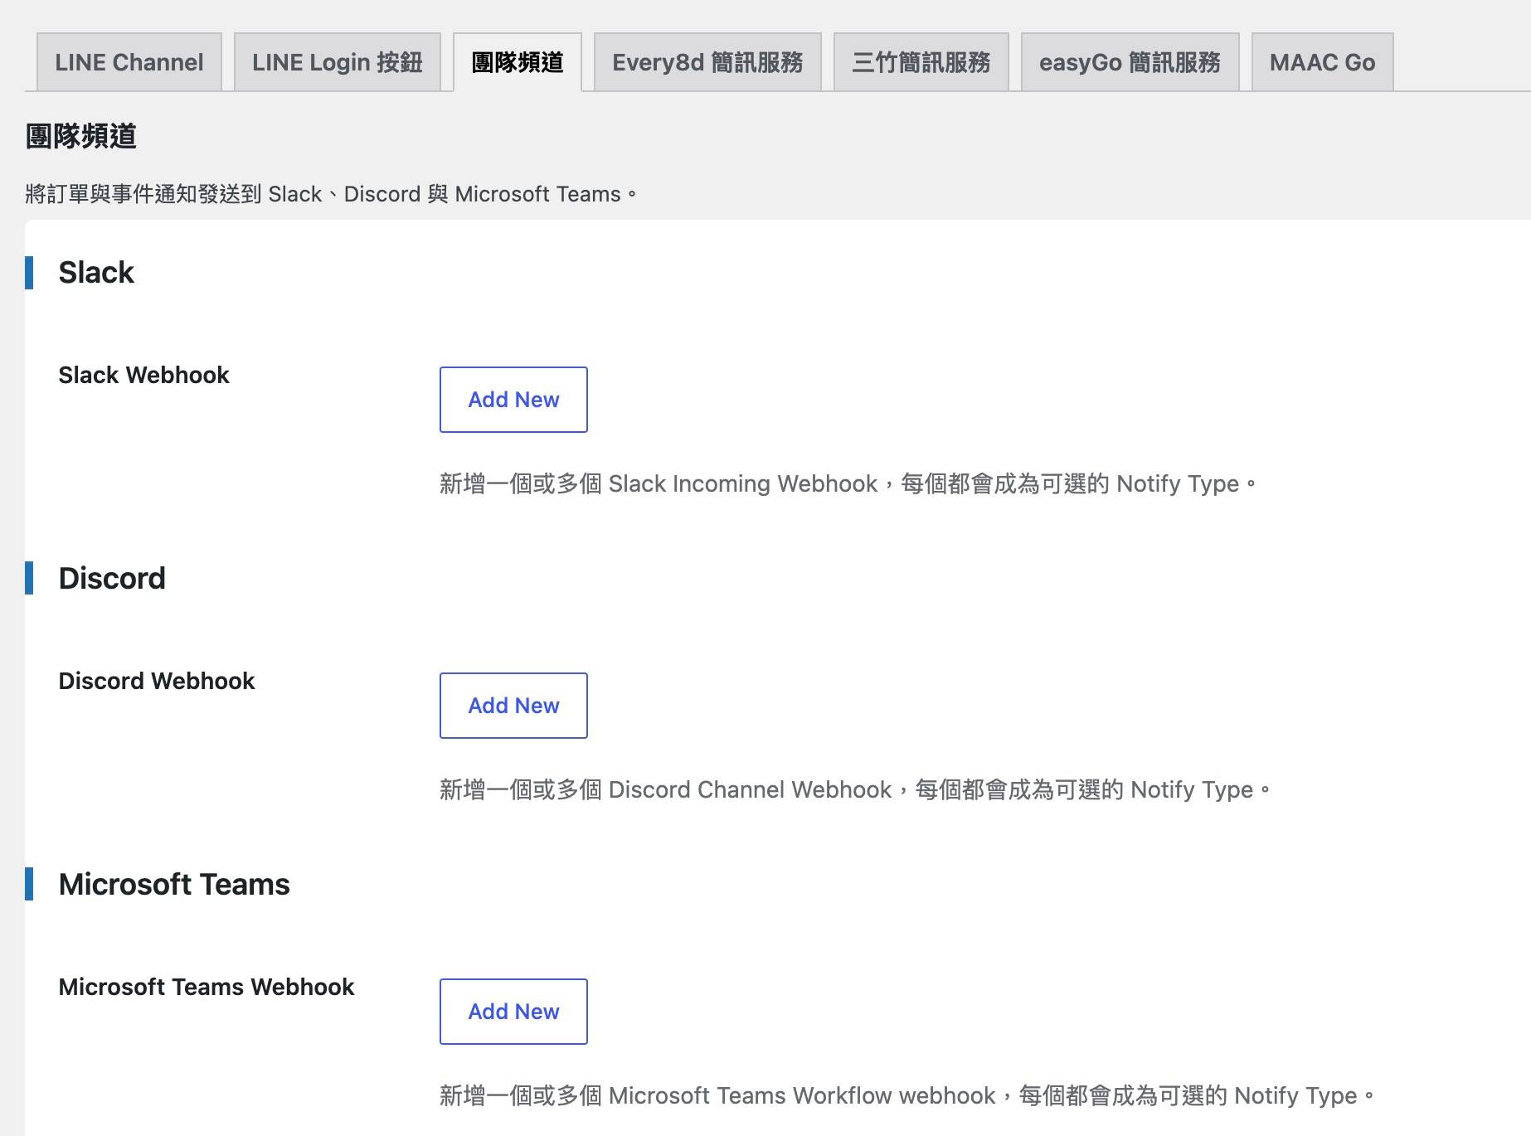Click the Slack section heading

click(x=96, y=273)
